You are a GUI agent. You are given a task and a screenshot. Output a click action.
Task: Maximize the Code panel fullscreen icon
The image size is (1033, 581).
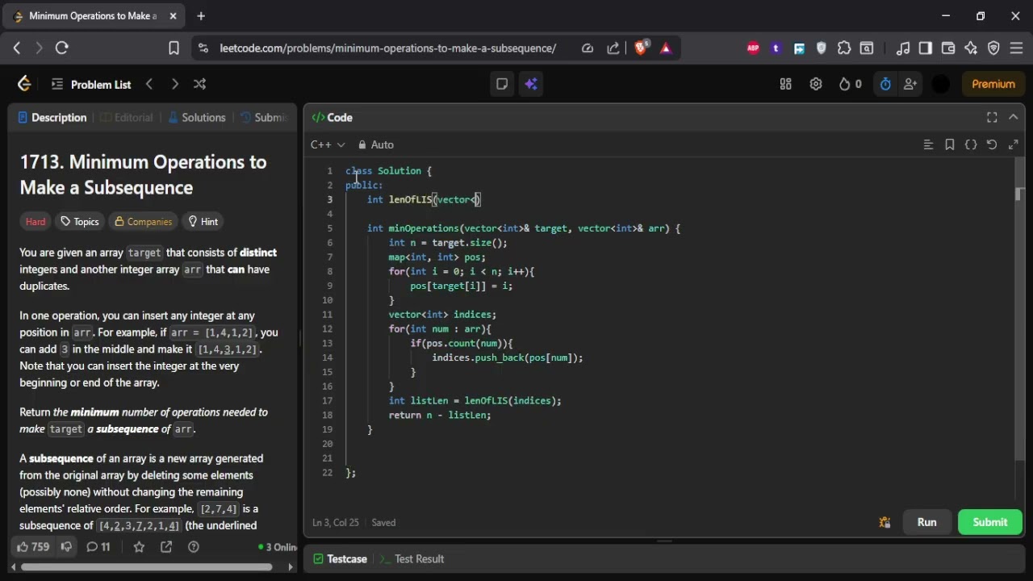point(992,117)
